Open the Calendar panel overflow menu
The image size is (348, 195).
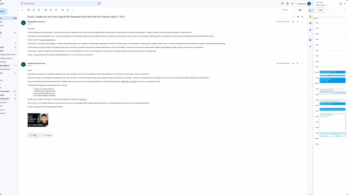345,10
